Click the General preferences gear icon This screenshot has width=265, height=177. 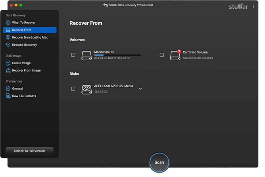tap(8, 88)
